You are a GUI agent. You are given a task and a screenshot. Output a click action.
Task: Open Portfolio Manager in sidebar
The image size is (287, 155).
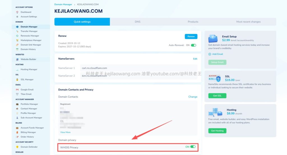(29, 104)
